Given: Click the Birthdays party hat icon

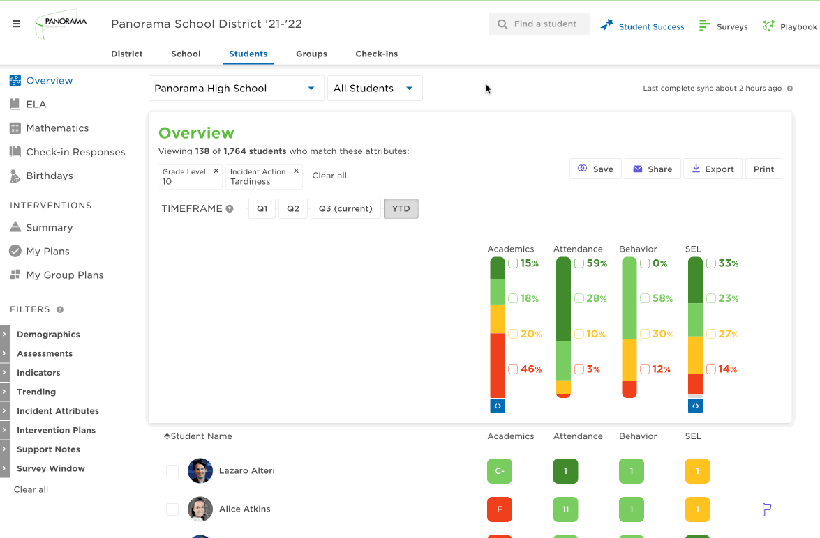Looking at the screenshot, I should coord(15,176).
